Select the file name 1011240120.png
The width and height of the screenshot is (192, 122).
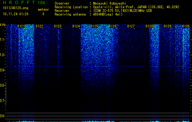[16, 8]
